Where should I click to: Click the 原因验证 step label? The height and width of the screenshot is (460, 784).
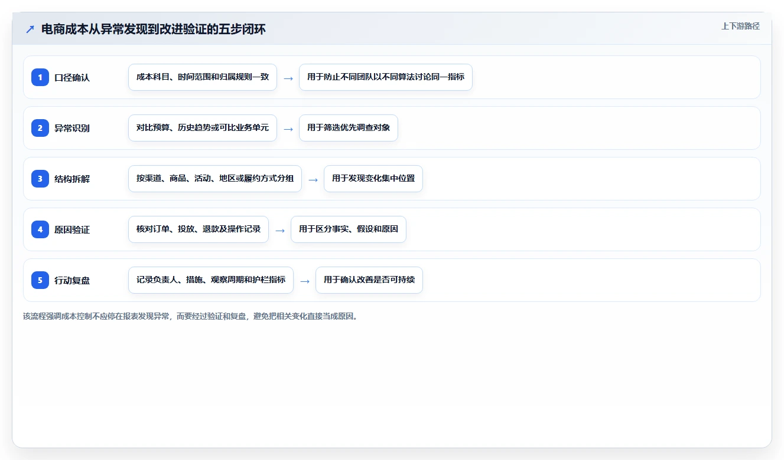72,229
